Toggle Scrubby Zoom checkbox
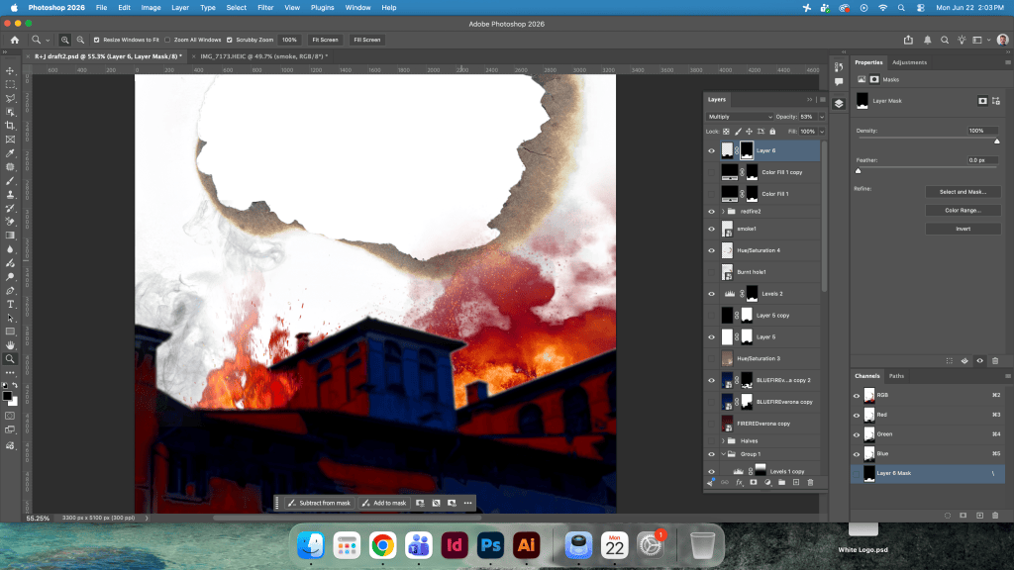1014x570 pixels. [230, 40]
